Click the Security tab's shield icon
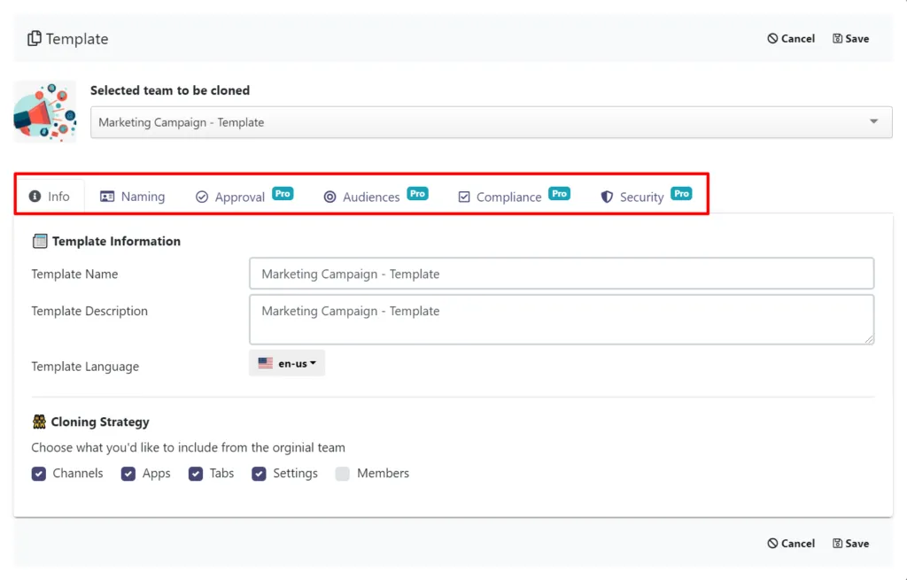Screen dimensions: 907x580 pos(607,197)
